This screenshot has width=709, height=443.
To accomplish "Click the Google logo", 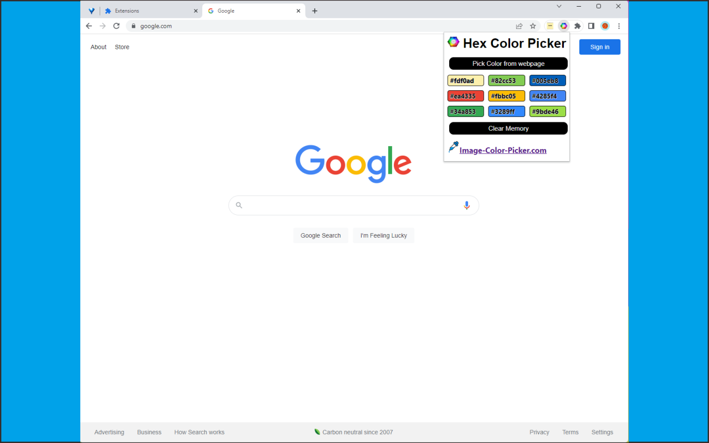I will pos(353,164).
